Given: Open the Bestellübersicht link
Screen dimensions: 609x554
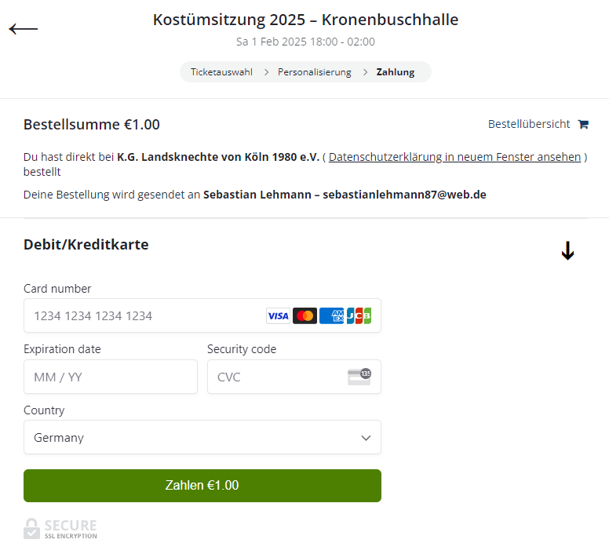Looking at the screenshot, I should [x=529, y=124].
